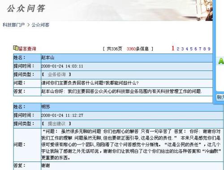
Task: Navigate to page 7
Action: [200, 49]
